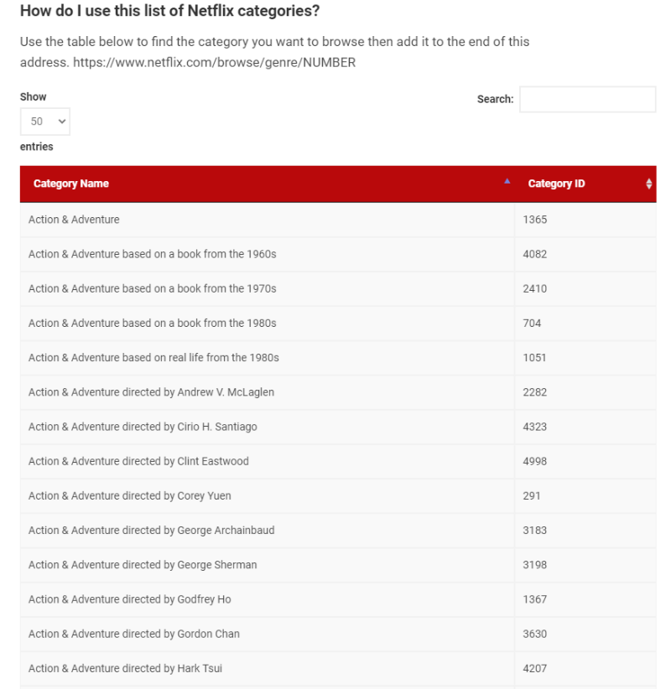
Task: Click the Category ID sort arrows icon
Action: (649, 184)
